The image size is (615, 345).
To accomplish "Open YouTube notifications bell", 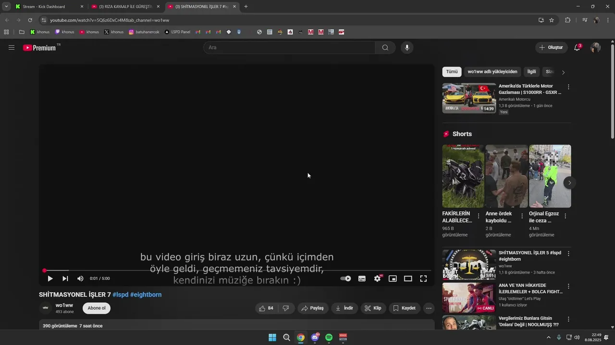I will click(x=578, y=47).
